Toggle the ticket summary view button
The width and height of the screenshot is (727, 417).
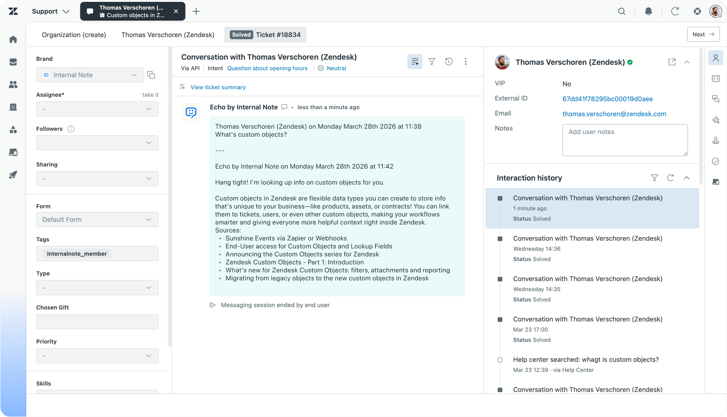(x=415, y=62)
